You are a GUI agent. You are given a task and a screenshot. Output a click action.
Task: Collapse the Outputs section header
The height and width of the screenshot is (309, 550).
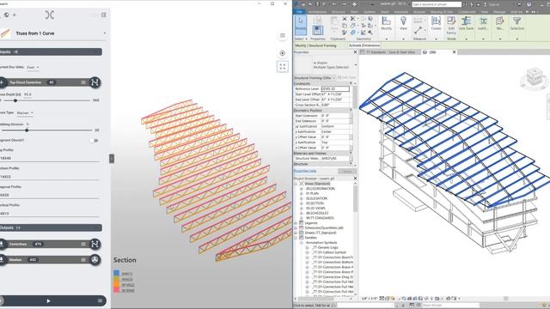[51, 227]
